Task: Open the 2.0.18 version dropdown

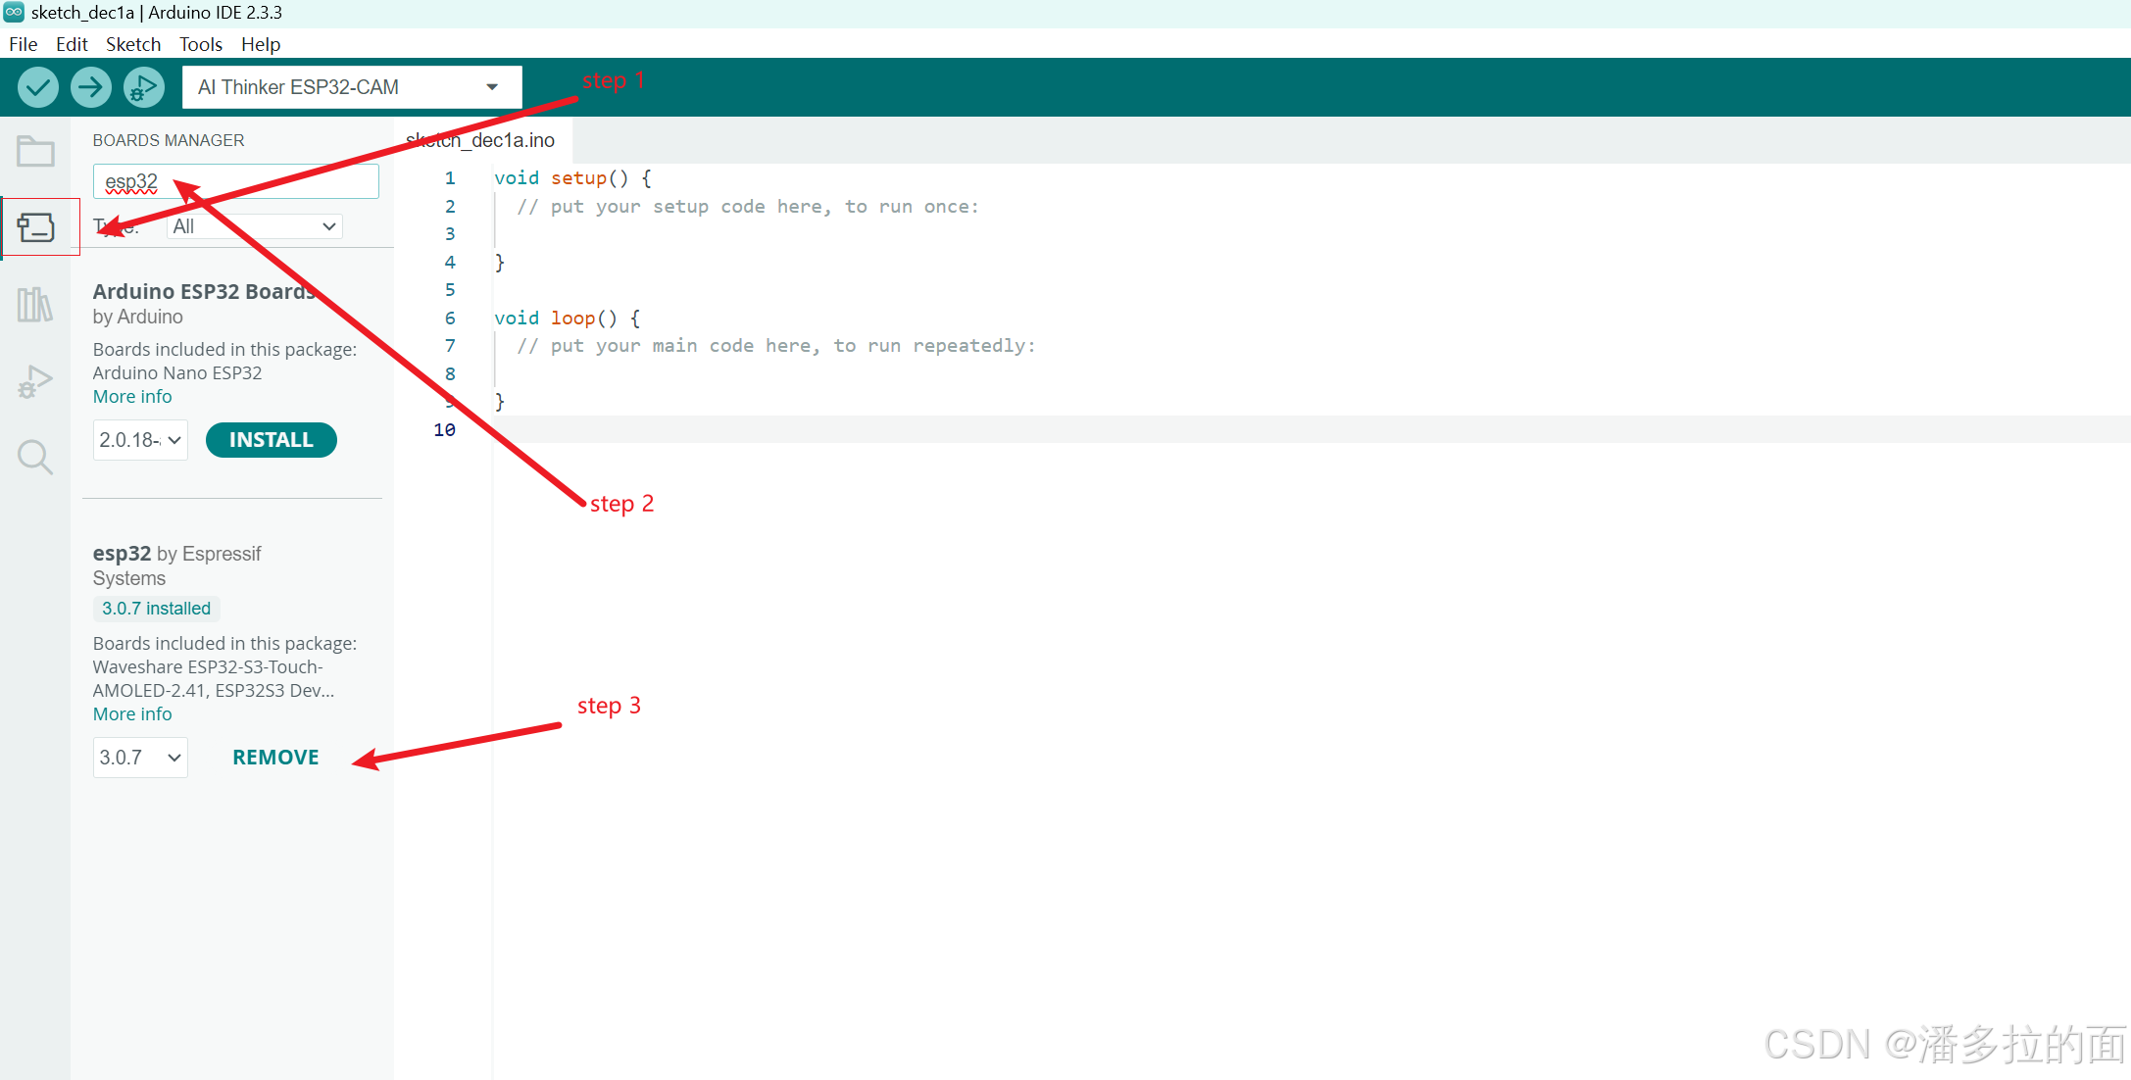Action: click(140, 440)
